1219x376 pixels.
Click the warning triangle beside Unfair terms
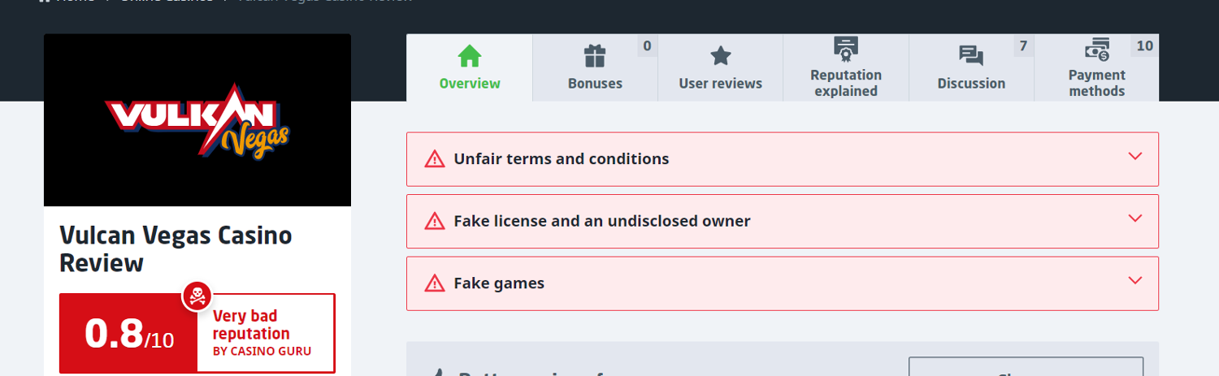pos(435,159)
